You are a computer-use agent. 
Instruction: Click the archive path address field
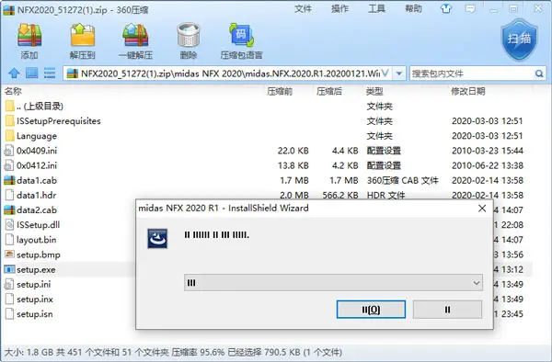click(227, 74)
